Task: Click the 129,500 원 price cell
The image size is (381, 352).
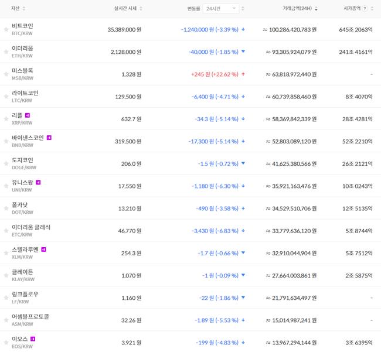Action: [128, 97]
